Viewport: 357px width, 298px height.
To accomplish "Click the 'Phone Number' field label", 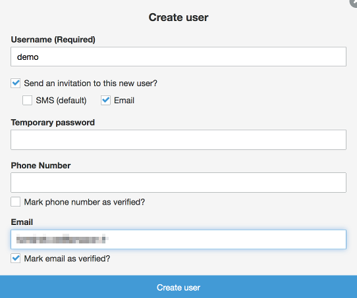I will click(41, 166).
